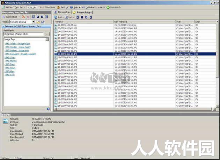This screenshot has width=220, height=160.
Task: Click horizontal scrollbar right arrow
Action: (x=214, y=109)
